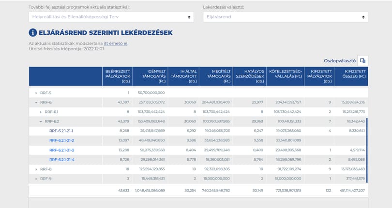Expand the RRF-8 row arrow
392x208 pixels.
tap(36, 169)
